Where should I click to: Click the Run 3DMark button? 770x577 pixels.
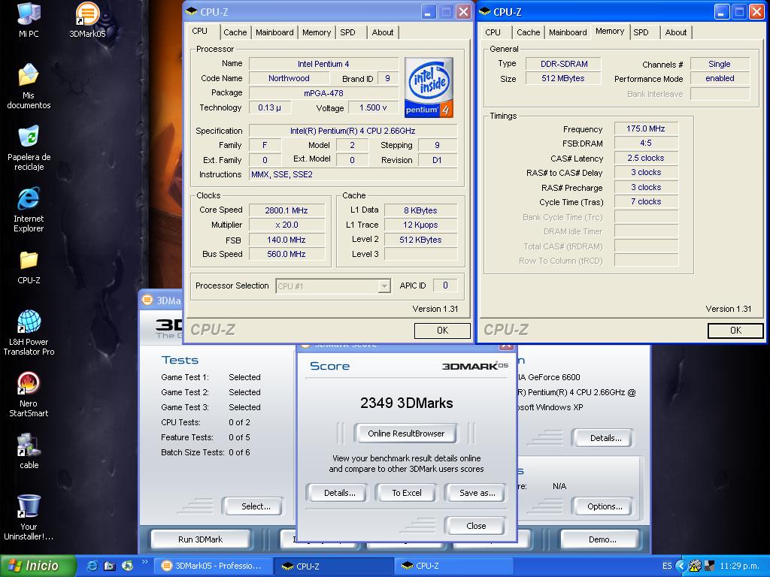click(200, 539)
